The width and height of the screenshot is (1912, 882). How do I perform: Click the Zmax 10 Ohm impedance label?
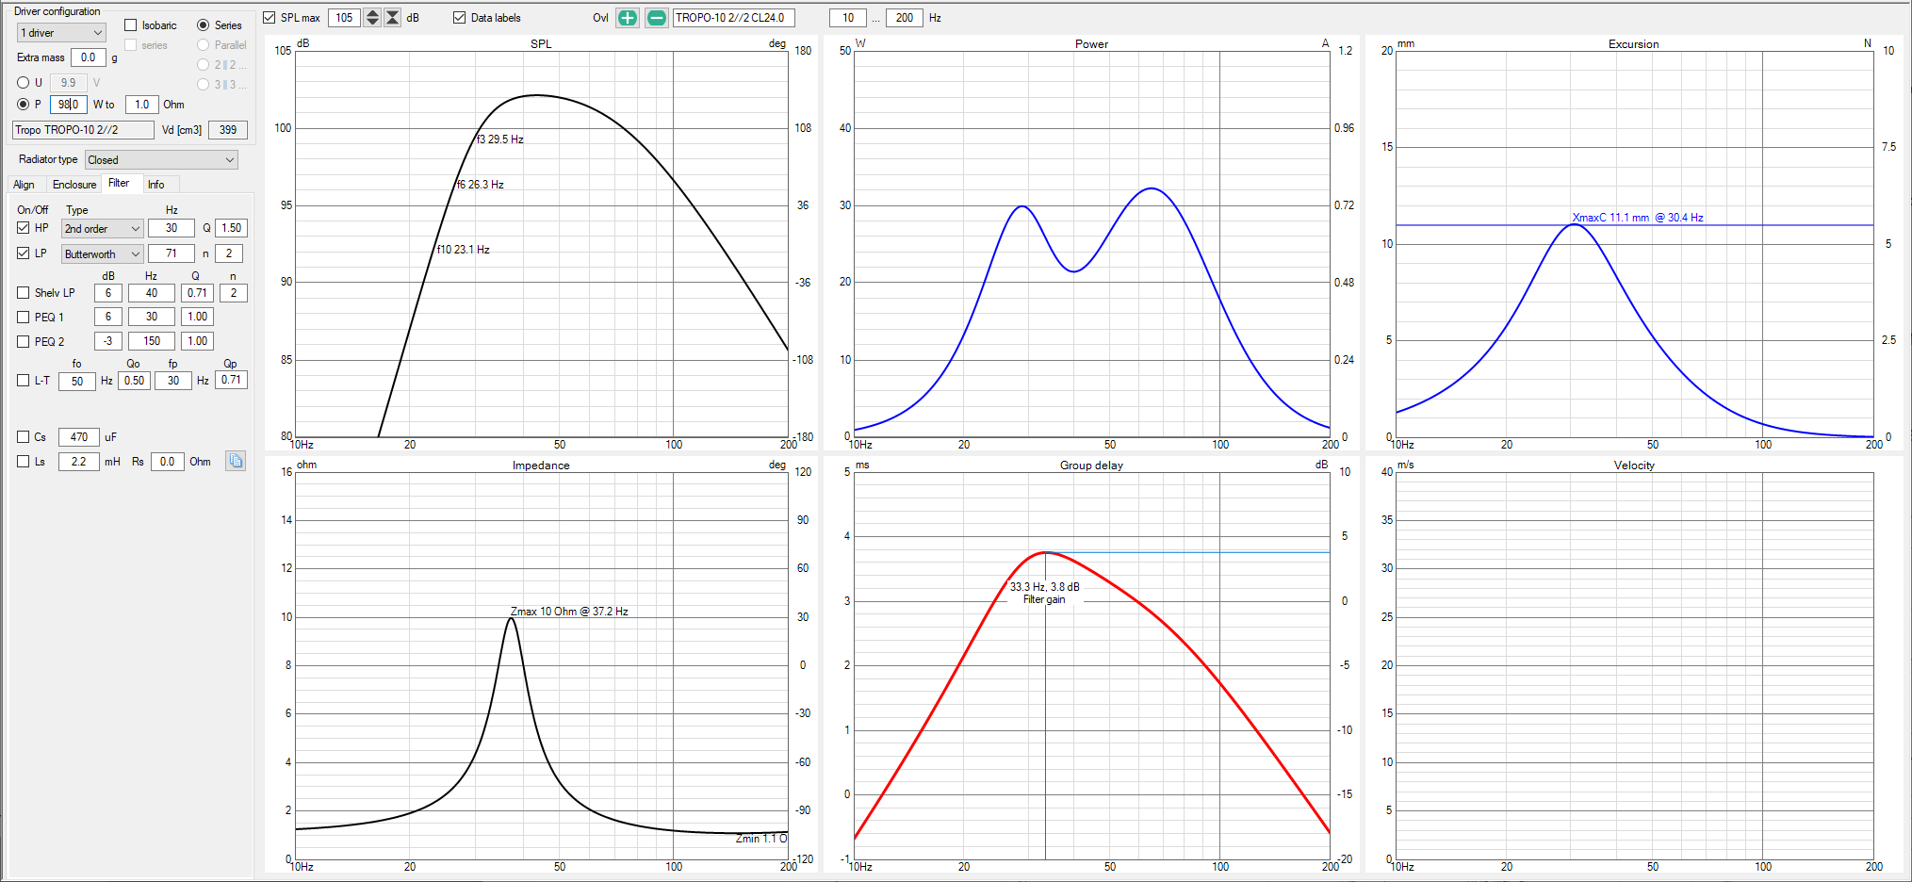[x=569, y=612]
